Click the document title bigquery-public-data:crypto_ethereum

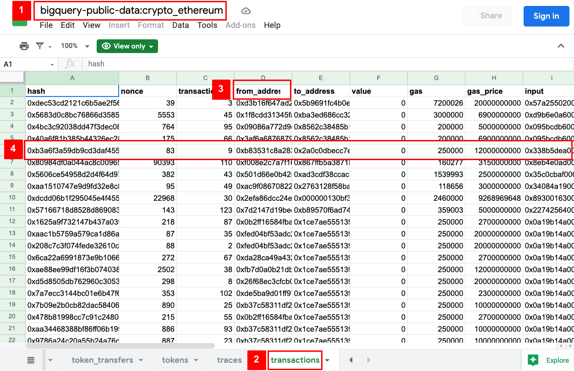tap(131, 10)
